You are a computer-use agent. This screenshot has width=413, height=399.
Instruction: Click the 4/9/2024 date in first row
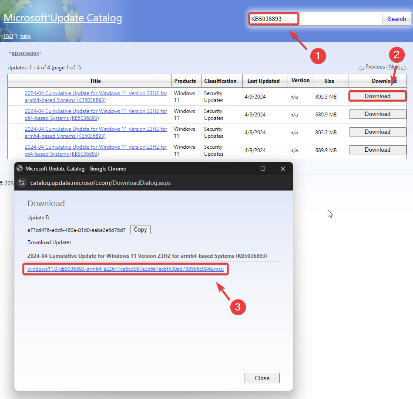tap(255, 96)
